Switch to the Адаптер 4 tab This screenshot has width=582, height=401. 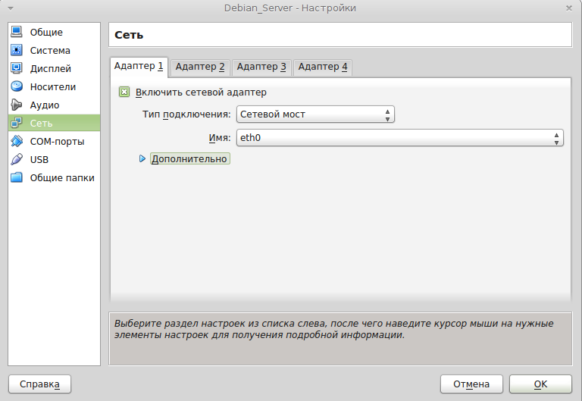coord(323,67)
